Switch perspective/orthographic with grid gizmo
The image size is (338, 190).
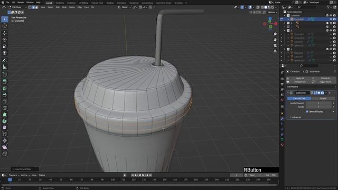(275, 51)
